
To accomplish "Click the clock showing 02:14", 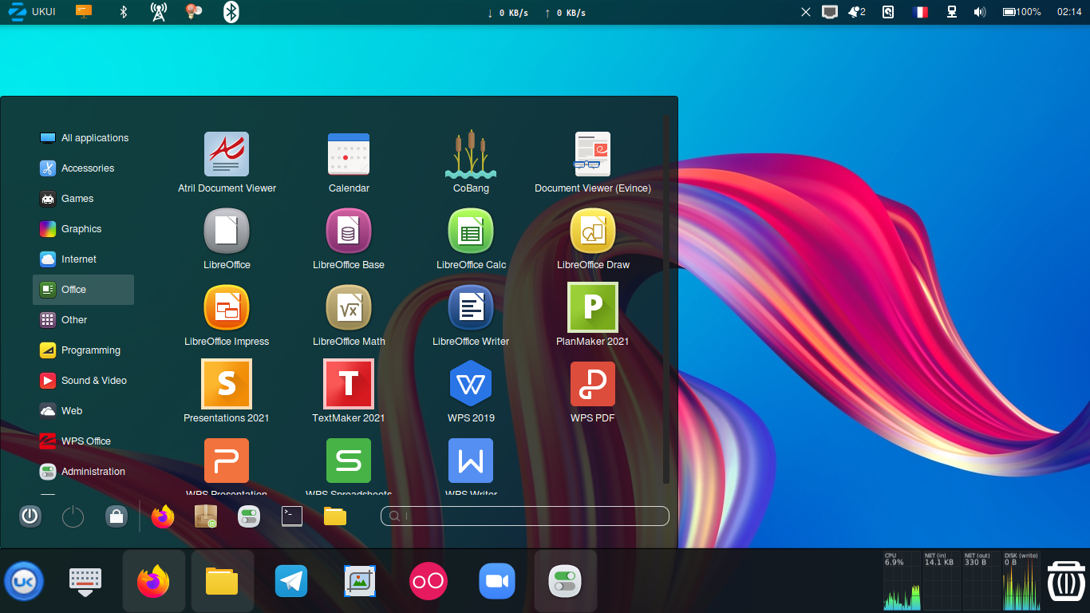I will 1069,12.
